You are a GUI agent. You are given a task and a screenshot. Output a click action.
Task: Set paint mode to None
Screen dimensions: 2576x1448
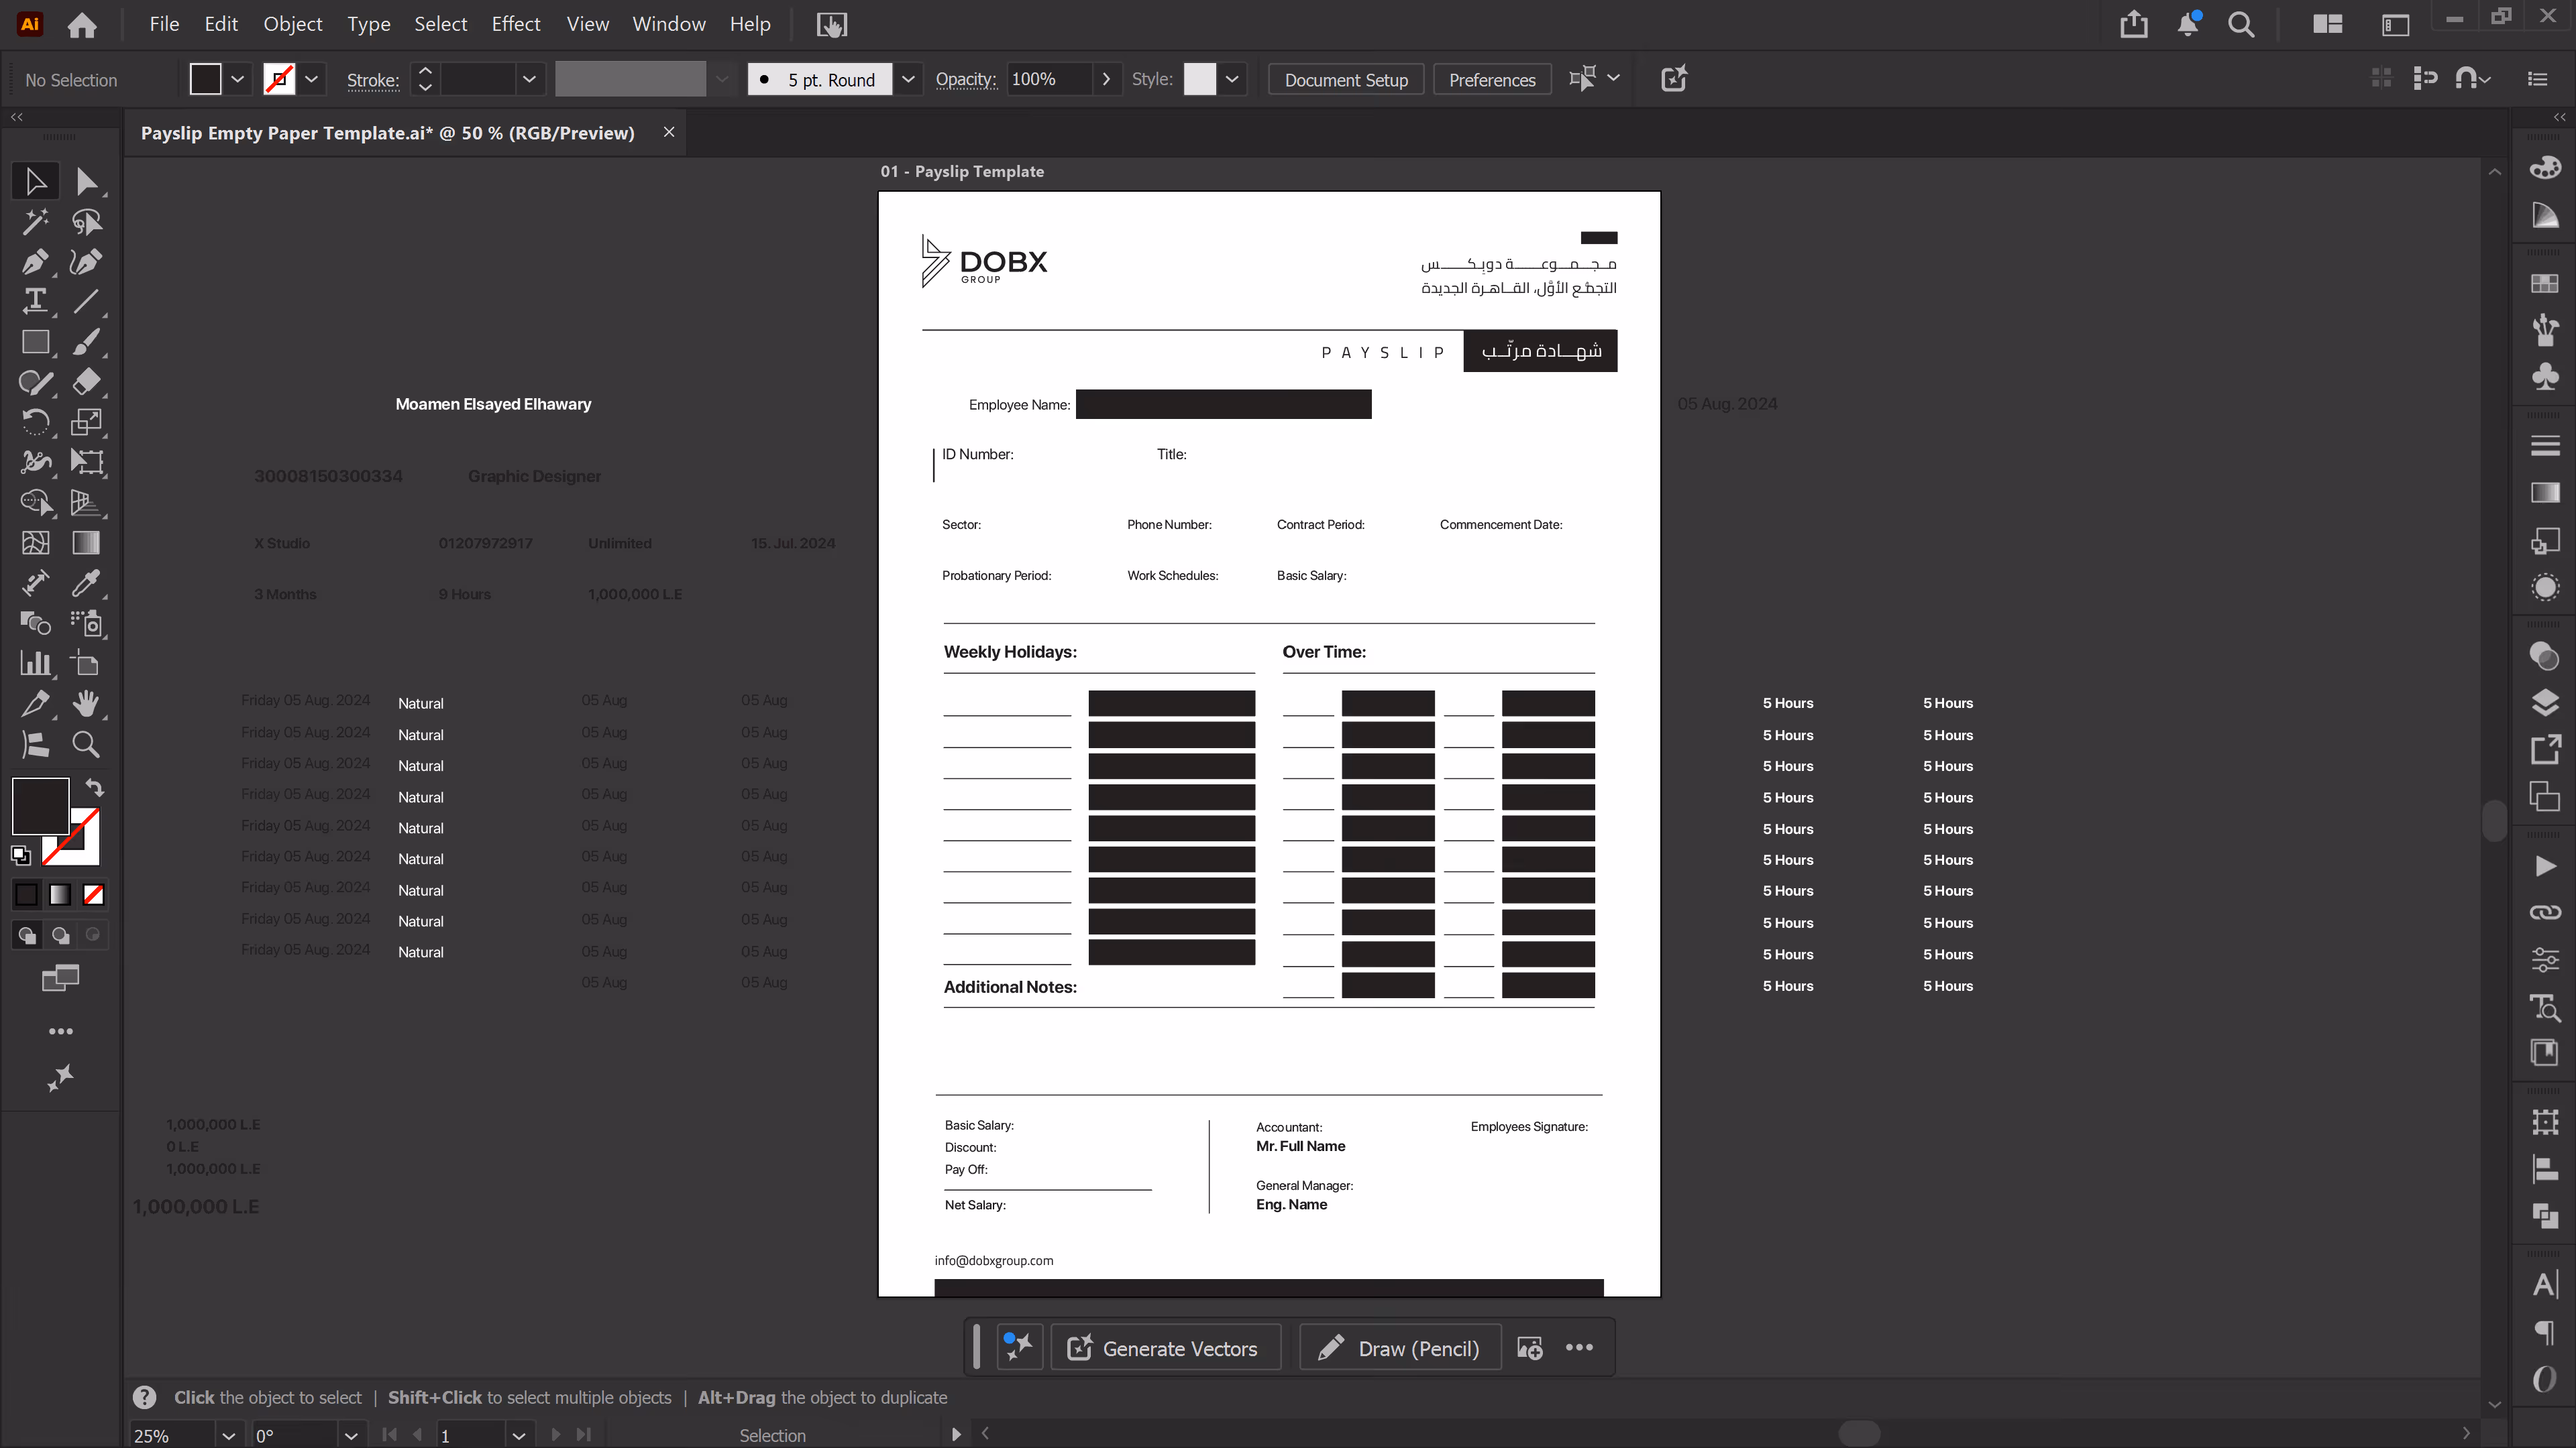click(93, 894)
